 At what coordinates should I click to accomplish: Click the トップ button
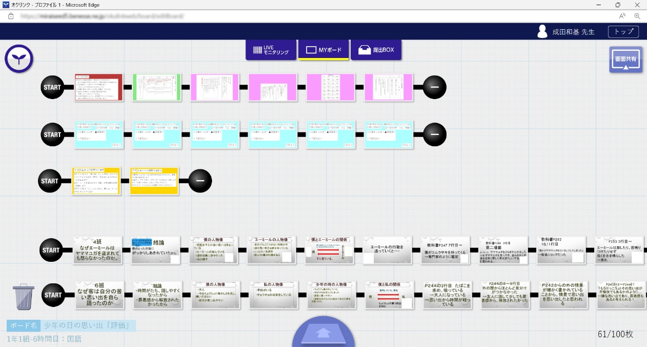click(623, 31)
